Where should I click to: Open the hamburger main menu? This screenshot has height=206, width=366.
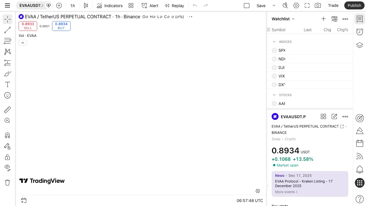(x=7, y=5)
